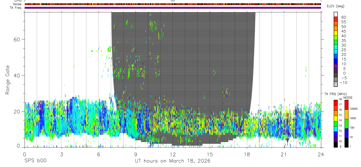Click the NOISE scale label "1000"
The height and width of the screenshot is (167, 361).
pos(352,118)
